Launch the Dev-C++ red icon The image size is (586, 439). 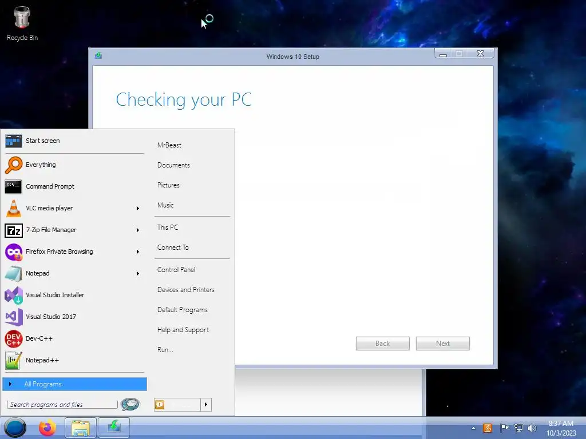(x=14, y=338)
